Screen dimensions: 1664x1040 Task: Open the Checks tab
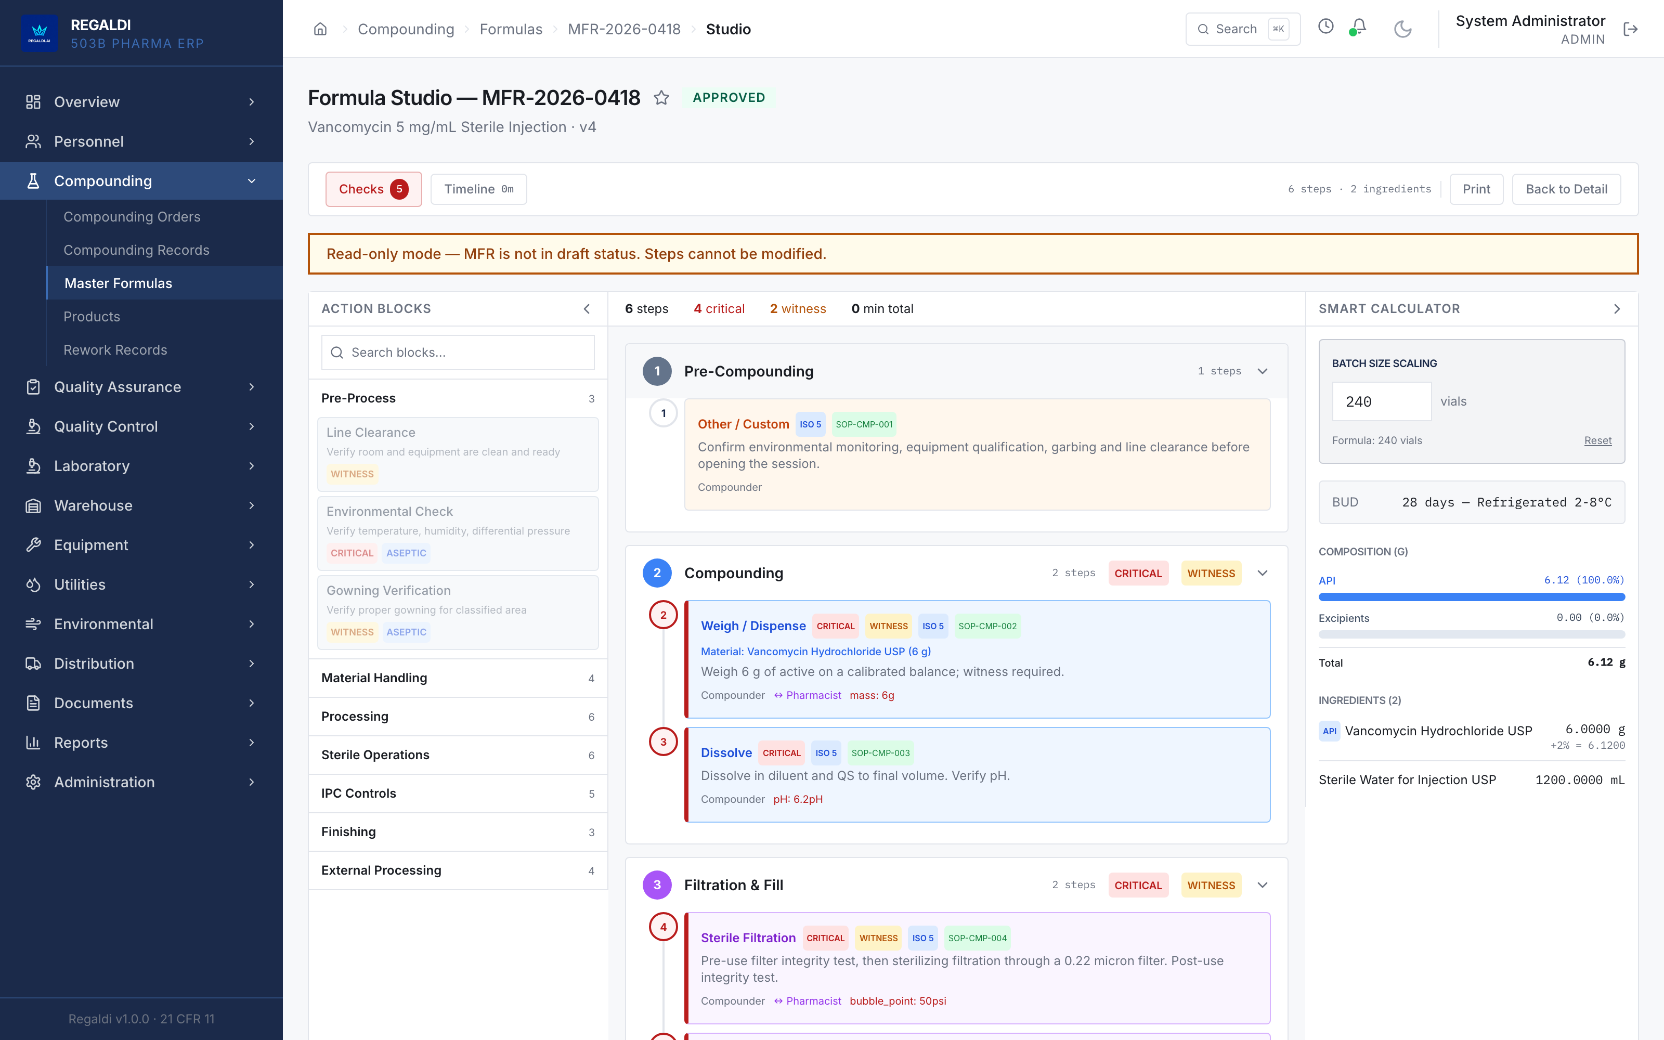pos(373,189)
